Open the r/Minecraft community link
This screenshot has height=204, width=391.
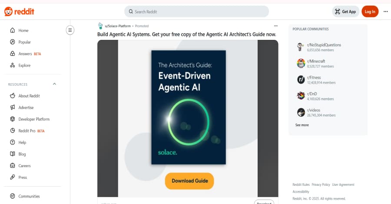(x=316, y=62)
